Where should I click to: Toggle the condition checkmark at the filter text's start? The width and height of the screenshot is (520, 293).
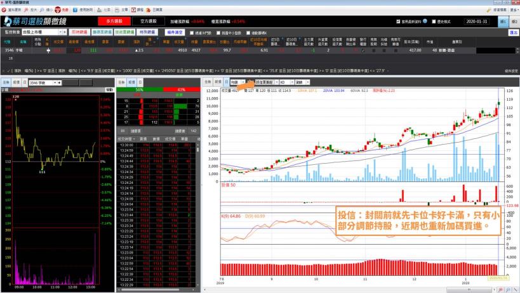tap(9, 71)
